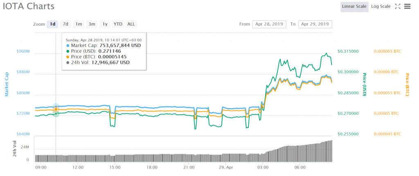Choose the 1y zoom range
This screenshot has width=419, height=176.
(105, 24)
